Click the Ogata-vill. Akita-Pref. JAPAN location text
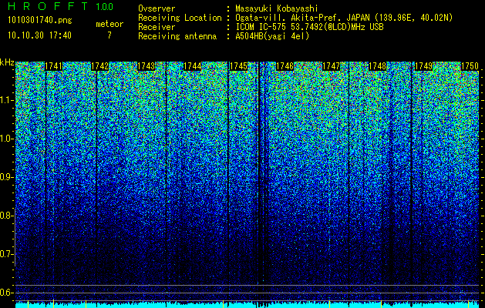 344,18
